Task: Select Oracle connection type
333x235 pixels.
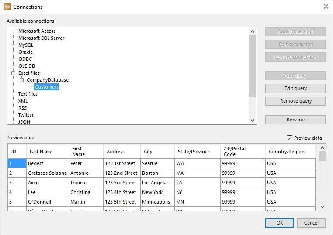Action: coord(25,52)
